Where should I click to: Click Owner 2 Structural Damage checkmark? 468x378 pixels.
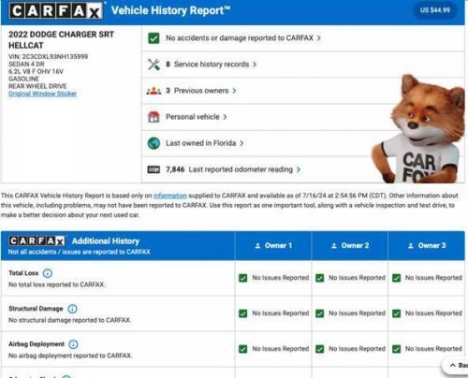pos(319,313)
